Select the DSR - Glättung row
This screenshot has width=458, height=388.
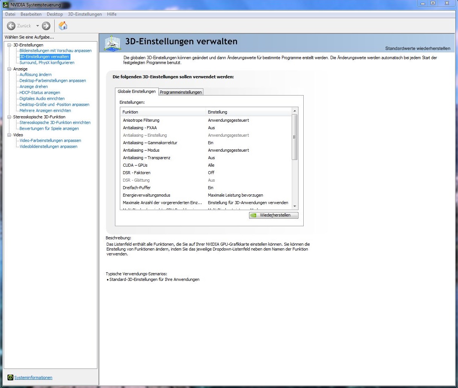pos(206,180)
